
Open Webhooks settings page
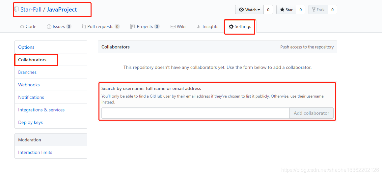tap(51, 85)
